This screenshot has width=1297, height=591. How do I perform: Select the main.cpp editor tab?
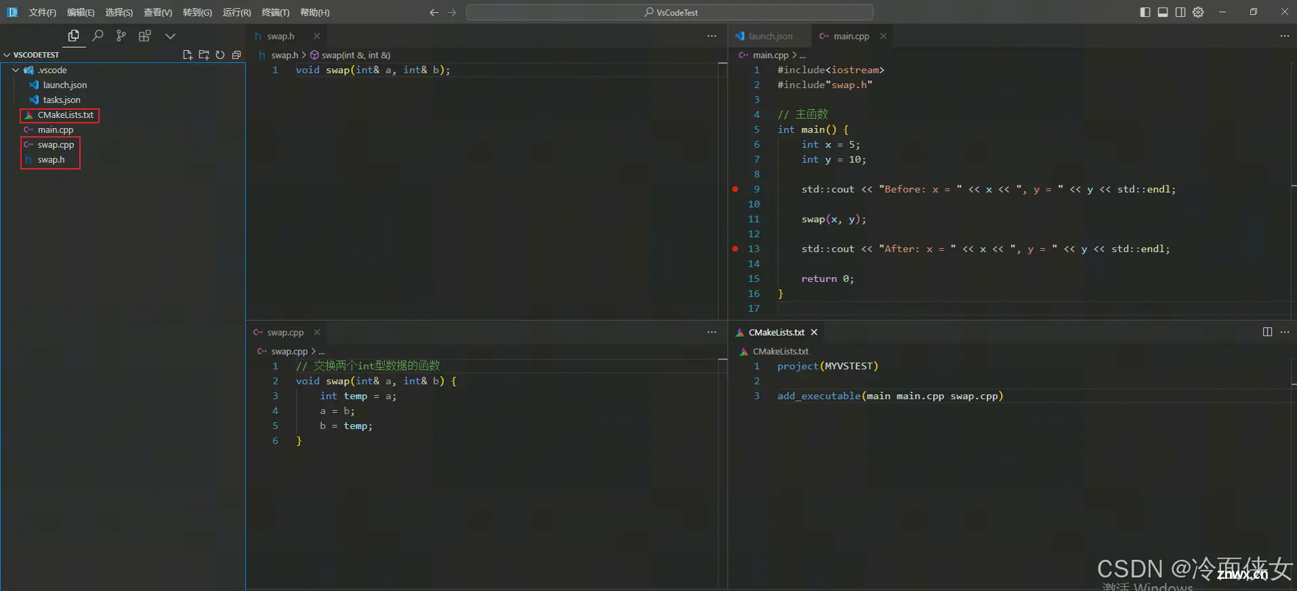[x=851, y=36]
